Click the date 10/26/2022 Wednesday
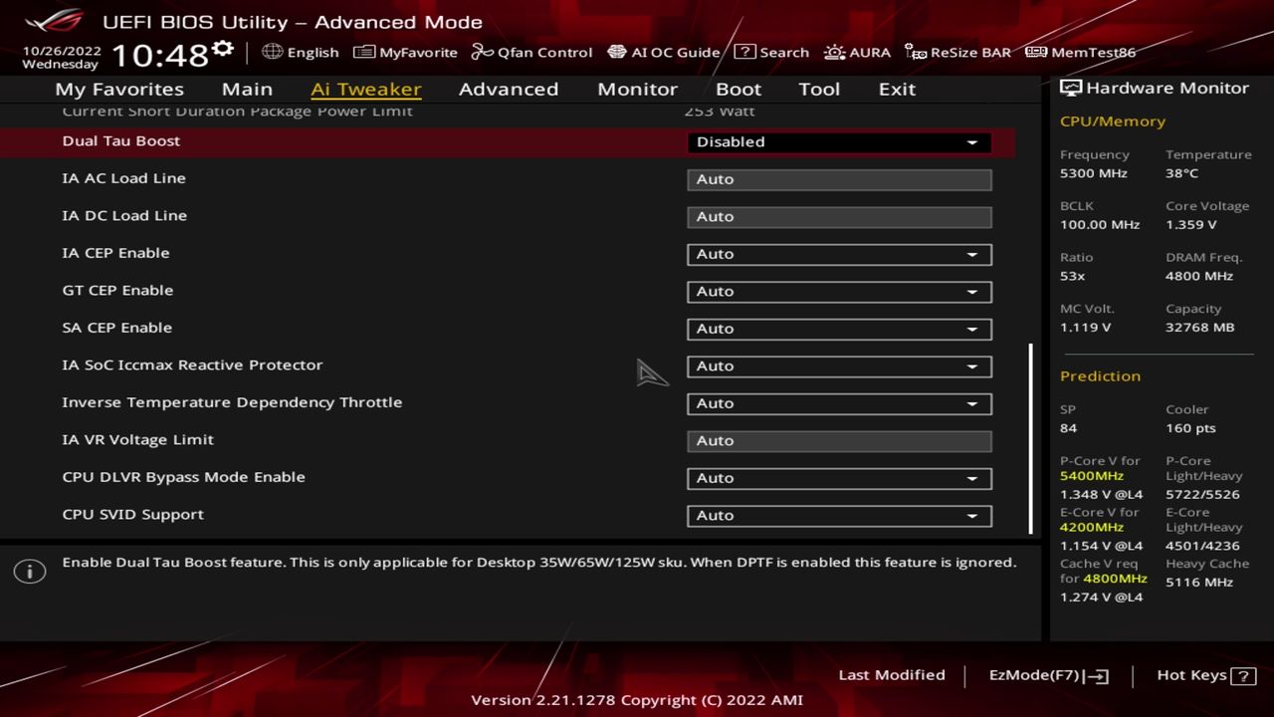 (62, 57)
